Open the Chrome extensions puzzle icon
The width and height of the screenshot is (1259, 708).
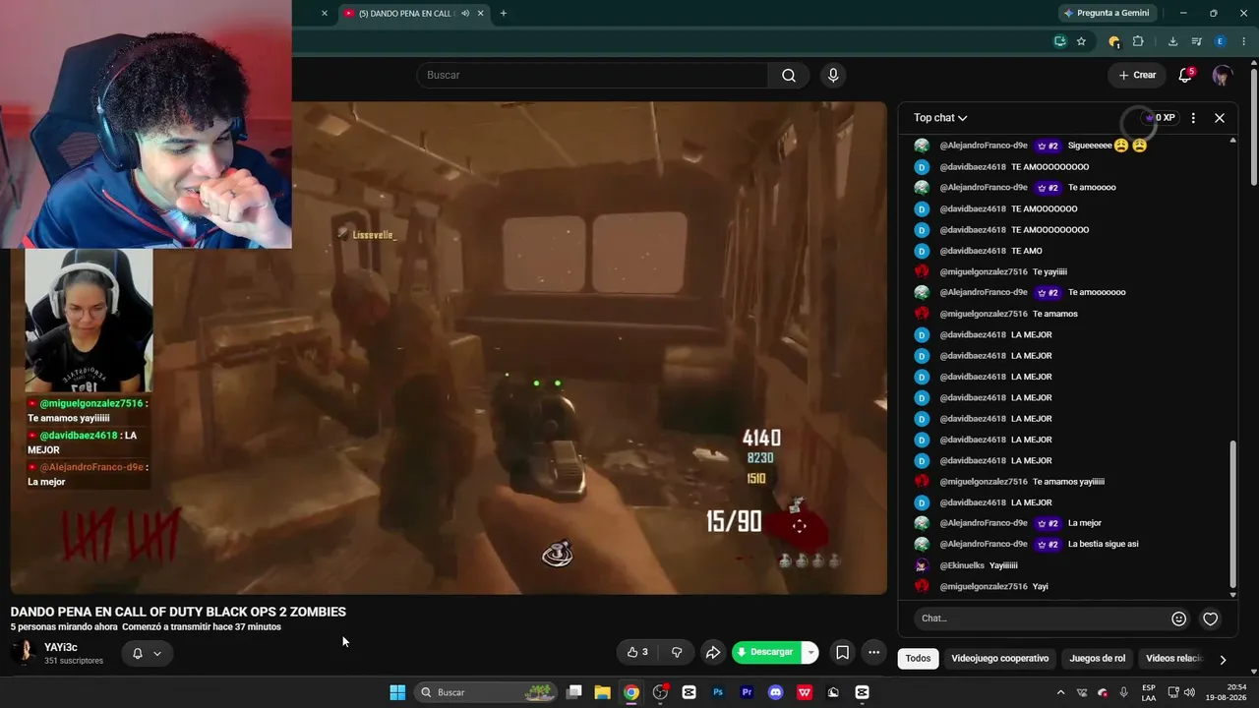pos(1138,41)
